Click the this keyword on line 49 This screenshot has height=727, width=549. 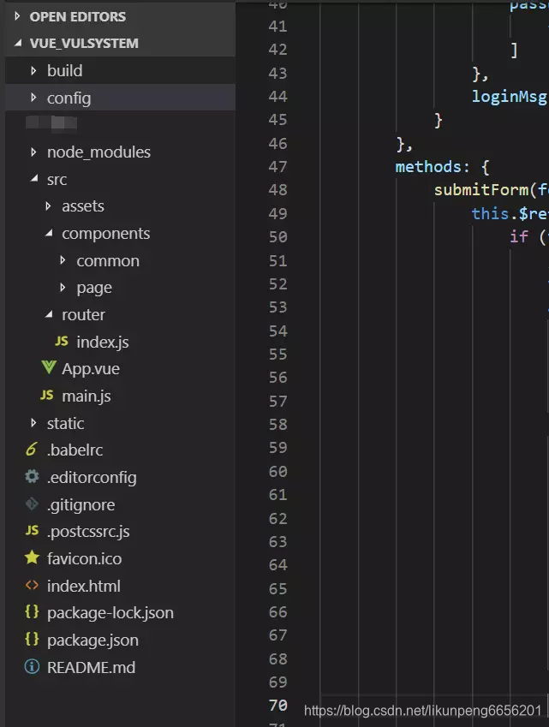(490, 213)
